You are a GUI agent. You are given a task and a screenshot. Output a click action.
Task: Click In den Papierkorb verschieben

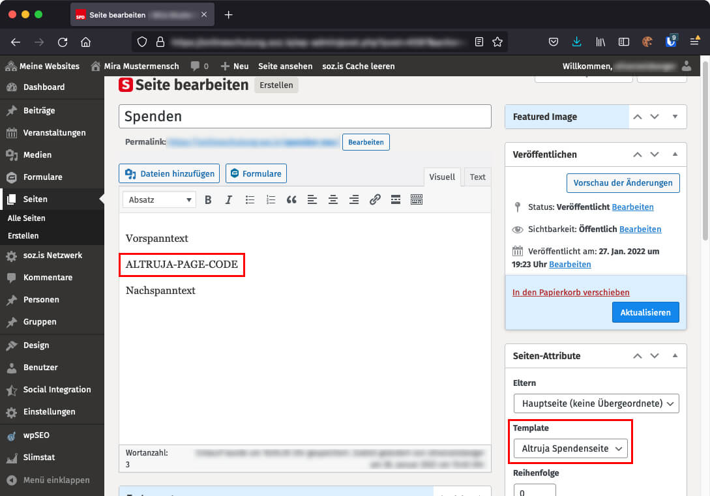click(570, 292)
